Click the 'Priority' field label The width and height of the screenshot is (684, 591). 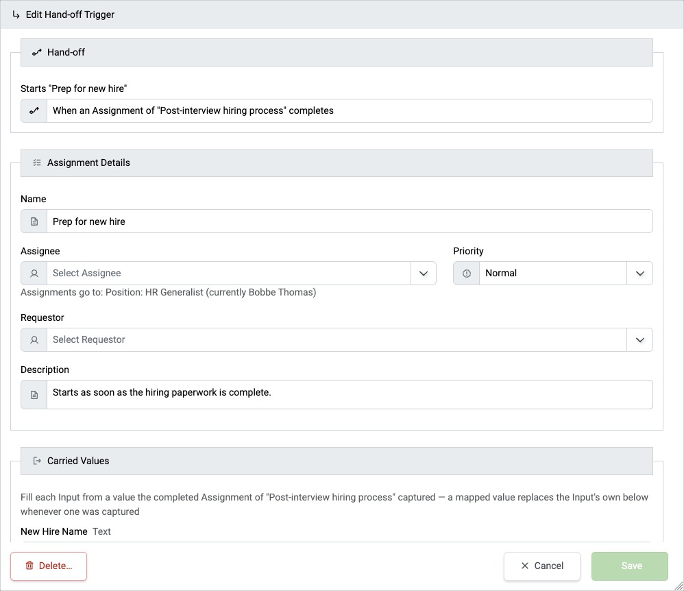[x=468, y=252]
